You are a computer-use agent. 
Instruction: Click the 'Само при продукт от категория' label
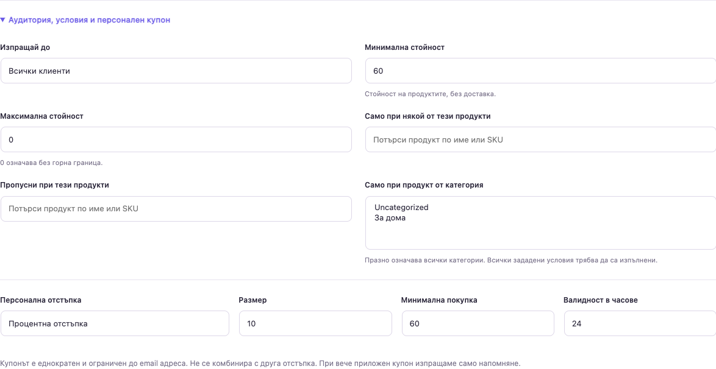point(424,185)
